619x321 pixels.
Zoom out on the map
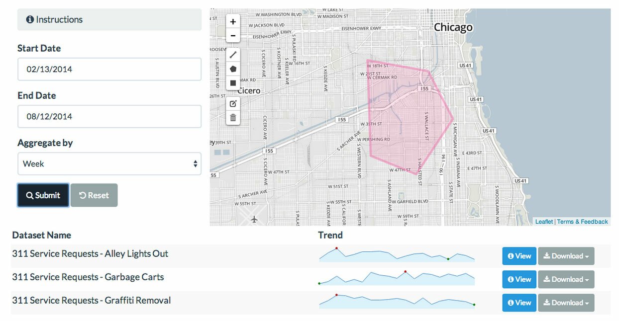click(233, 36)
